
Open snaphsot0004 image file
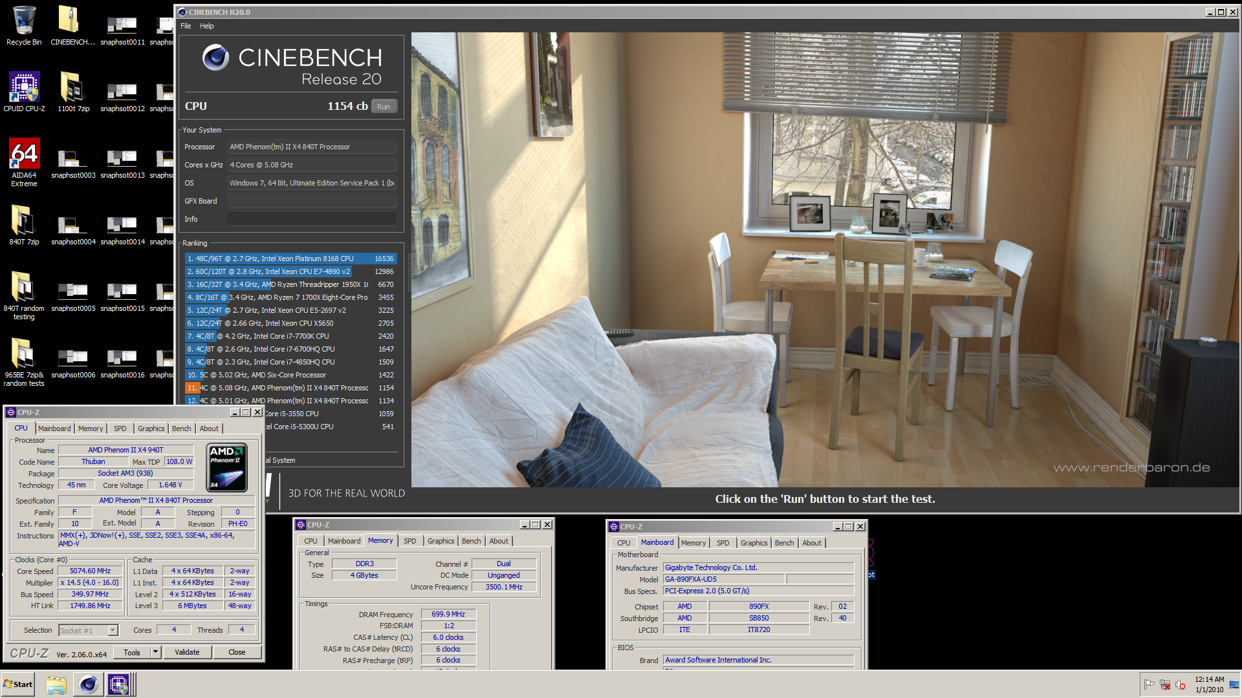[x=73, y=229]
